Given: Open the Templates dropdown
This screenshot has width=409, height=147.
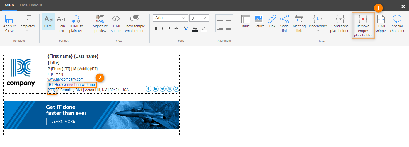Looking at the screenshot, I should click(x=27, y=23).
